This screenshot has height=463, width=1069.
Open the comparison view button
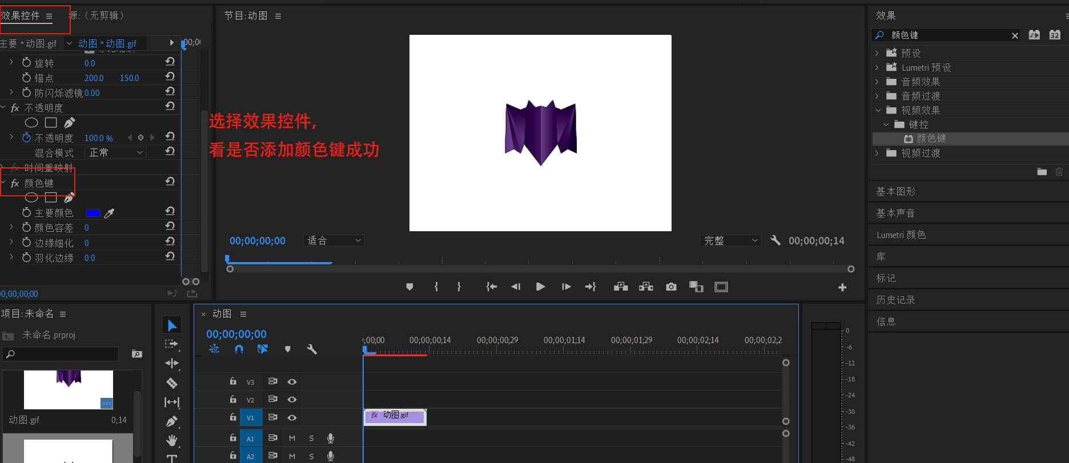pos(696,287)
